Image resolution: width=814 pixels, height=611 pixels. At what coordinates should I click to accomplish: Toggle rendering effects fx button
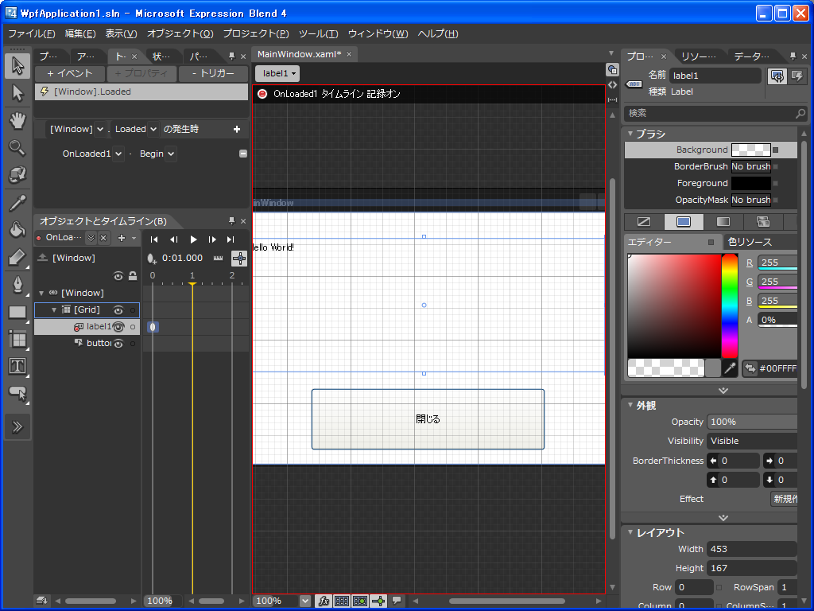tap(323, 601)
